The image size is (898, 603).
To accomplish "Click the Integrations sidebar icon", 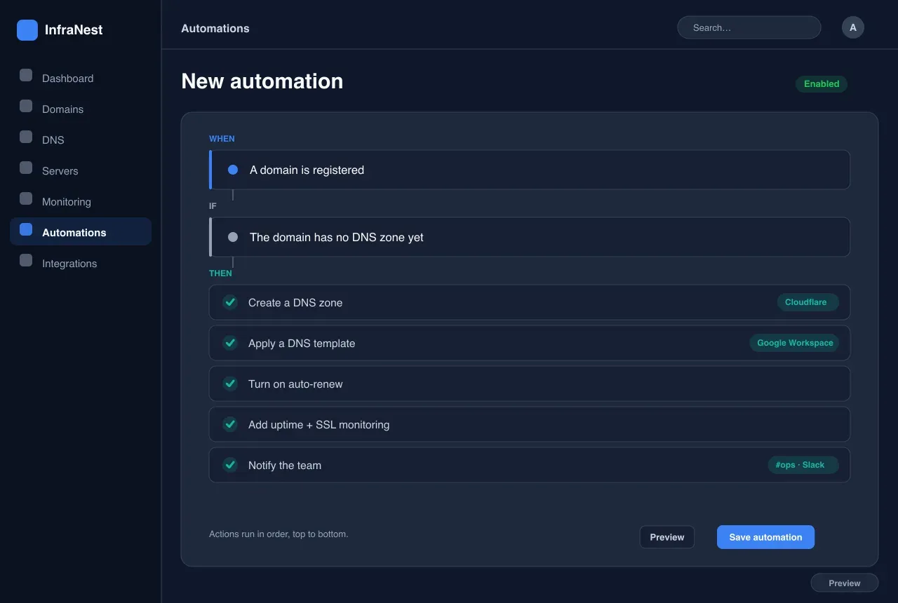I will [x=26, y=260].
